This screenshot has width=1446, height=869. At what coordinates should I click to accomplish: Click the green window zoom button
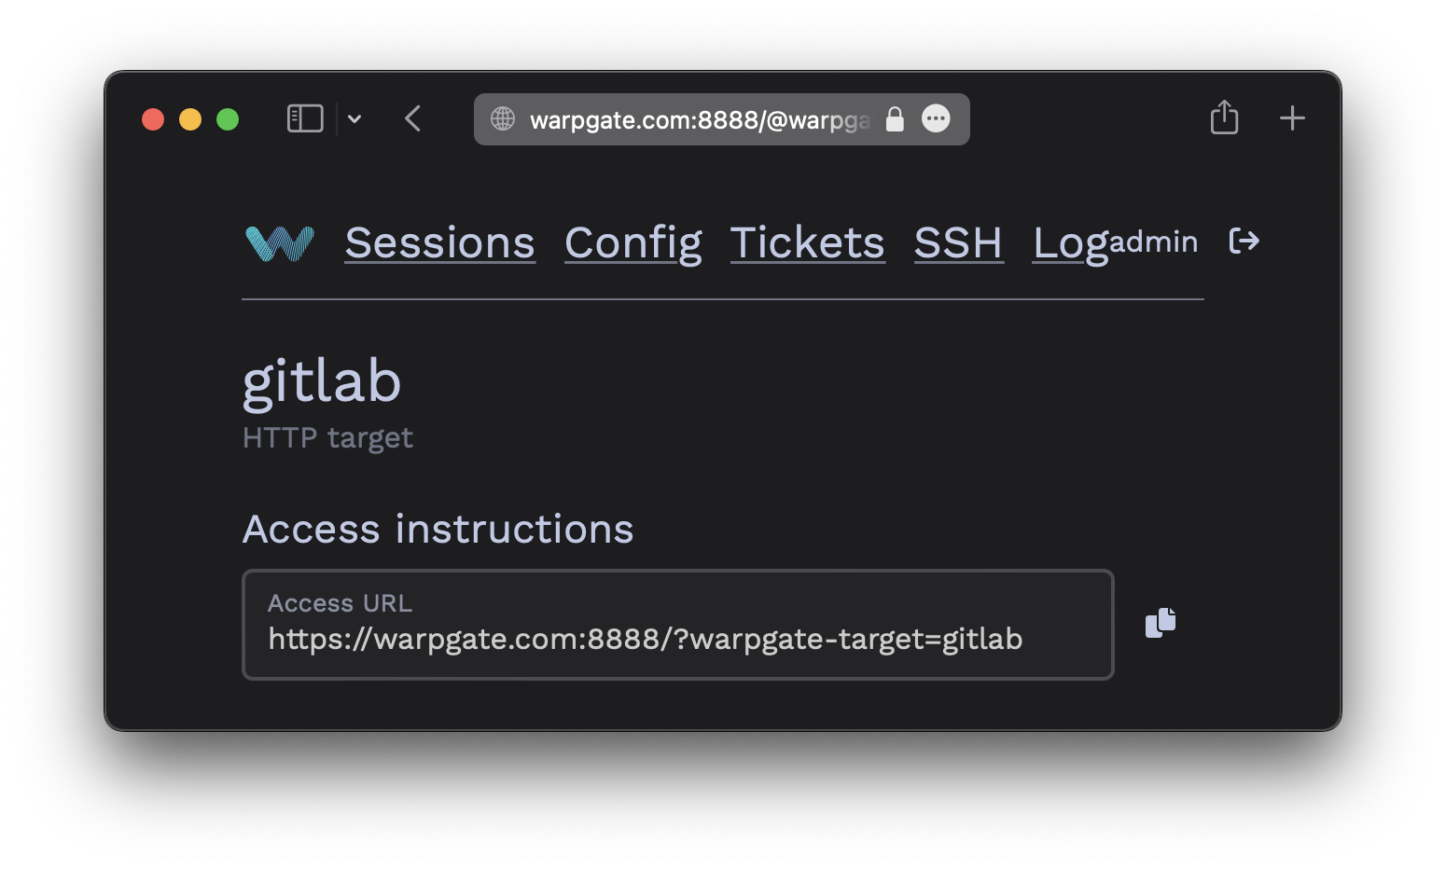coord(228,119)
